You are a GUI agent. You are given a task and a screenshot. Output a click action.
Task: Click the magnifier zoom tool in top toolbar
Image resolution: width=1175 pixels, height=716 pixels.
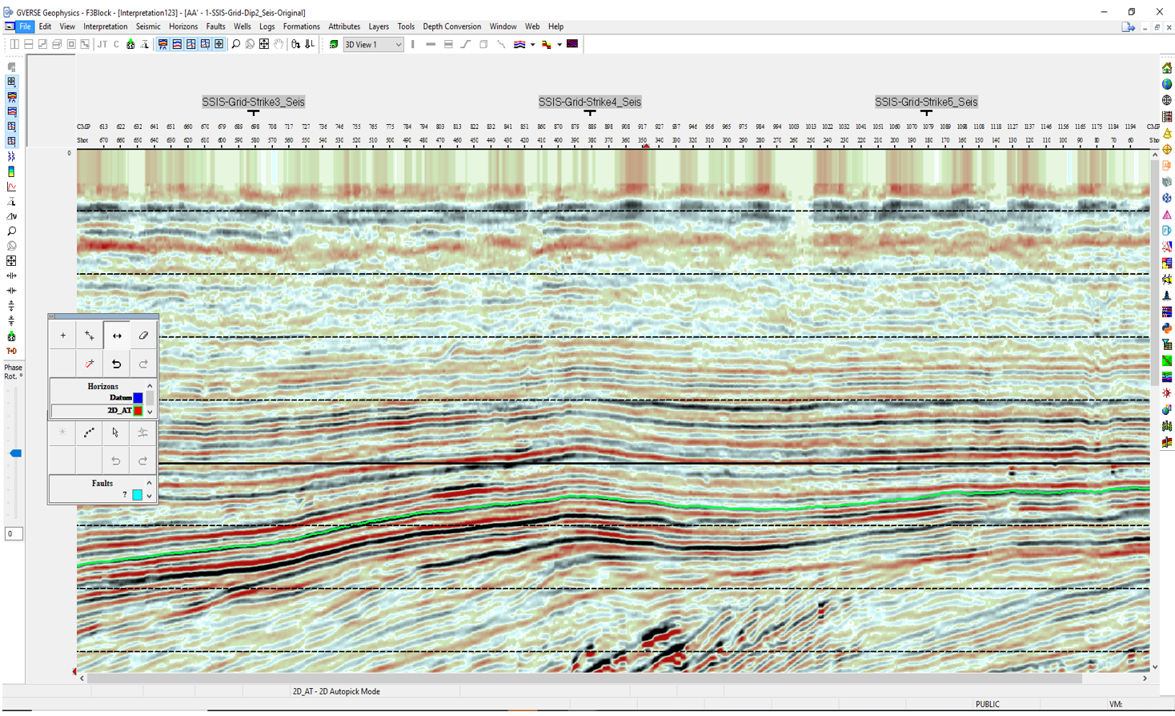(235, 44)
